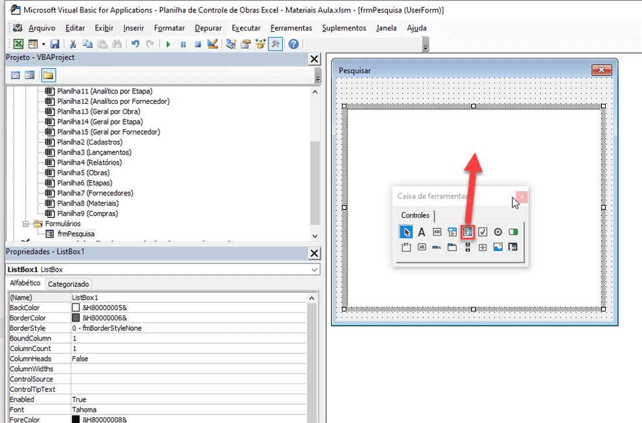This screenshot has width=642, height=423.
Task: Click the ForeColor color swatch
Action: pos(76,419)
